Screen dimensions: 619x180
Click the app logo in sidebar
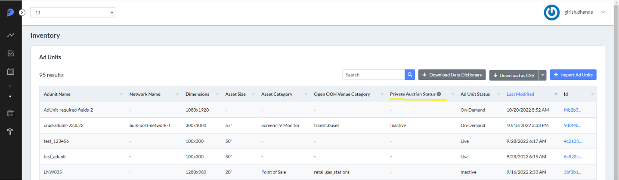10,12
